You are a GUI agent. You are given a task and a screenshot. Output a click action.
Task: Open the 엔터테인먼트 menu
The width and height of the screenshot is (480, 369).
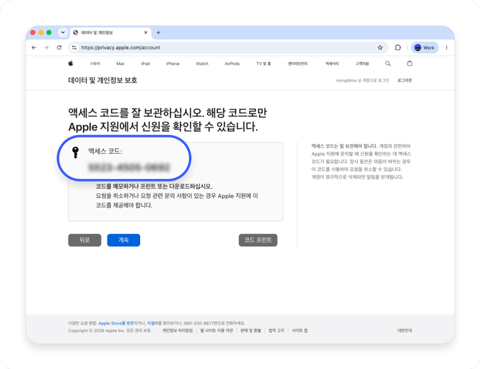coord(298,64)
